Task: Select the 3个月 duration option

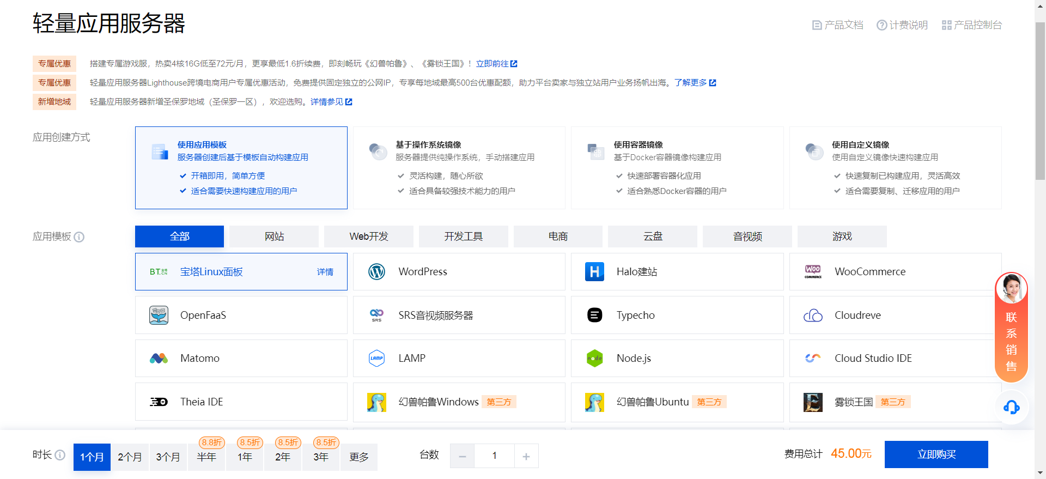Action: tap(168, 457)
